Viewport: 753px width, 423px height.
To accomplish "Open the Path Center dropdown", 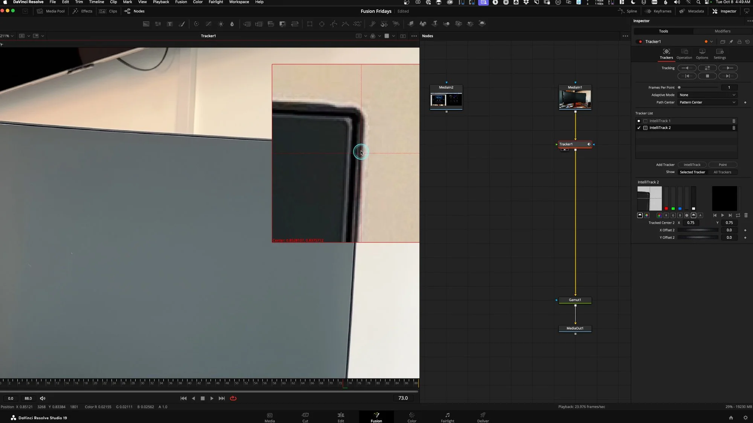I will [707, 102].
